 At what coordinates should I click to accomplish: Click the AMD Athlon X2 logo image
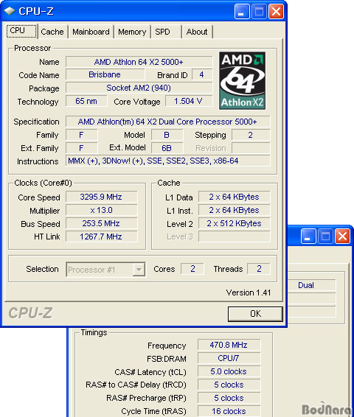(x=242, y=80)
